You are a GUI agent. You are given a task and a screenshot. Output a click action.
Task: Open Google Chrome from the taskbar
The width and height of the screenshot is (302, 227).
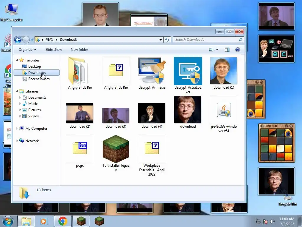point(63,221)
